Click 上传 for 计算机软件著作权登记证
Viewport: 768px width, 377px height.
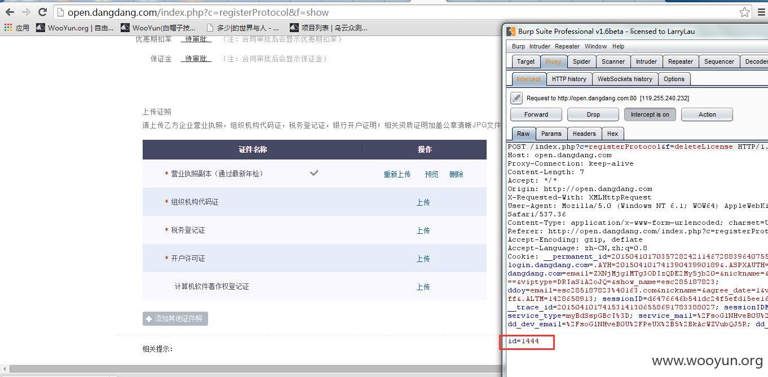point(423,287)
